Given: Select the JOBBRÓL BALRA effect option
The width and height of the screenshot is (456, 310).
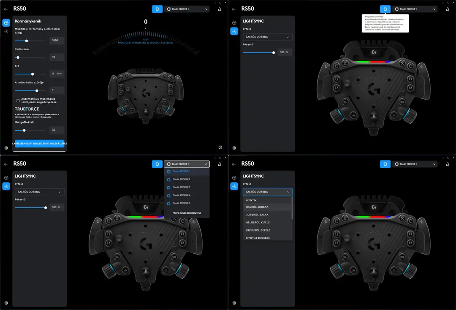Looking at the screenshot, I should point(267,215).
